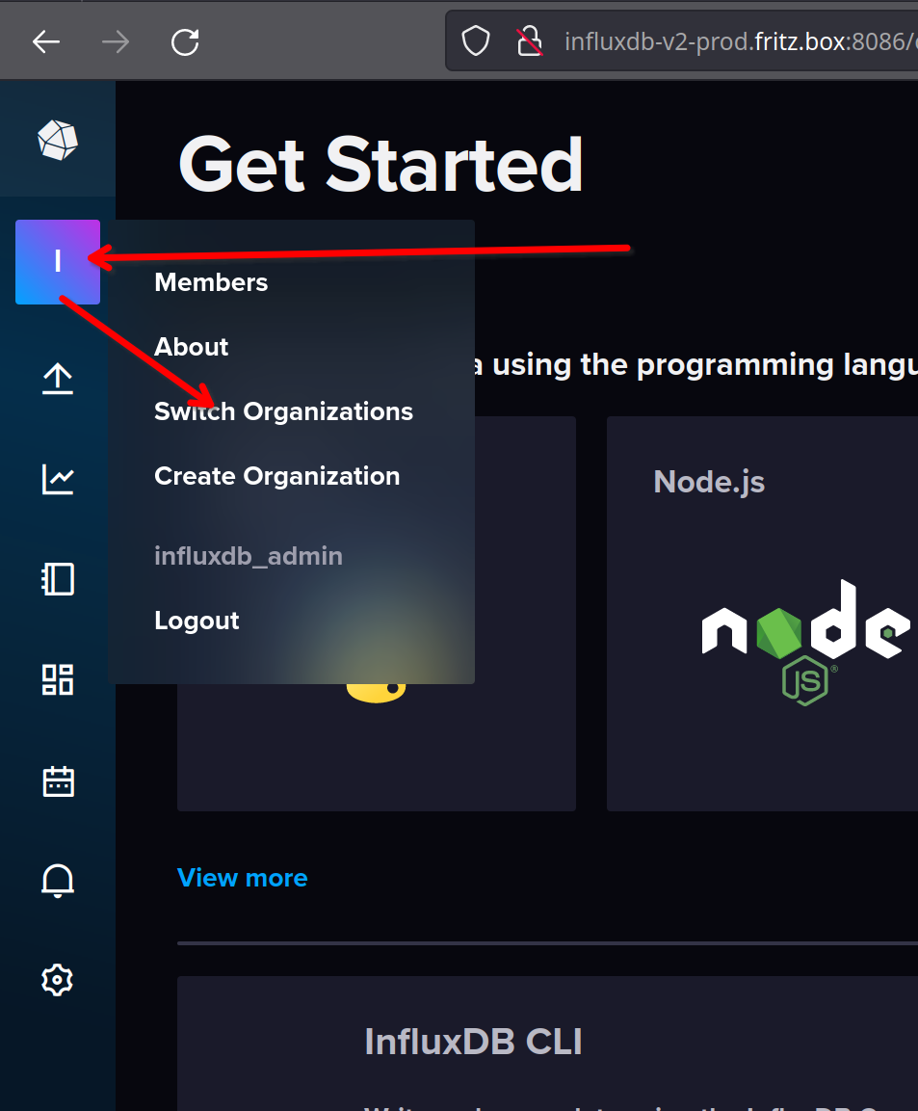This screenshot has width=918, height=1111.
Task: Select About in the organization menu
Action: coord(191,347)
